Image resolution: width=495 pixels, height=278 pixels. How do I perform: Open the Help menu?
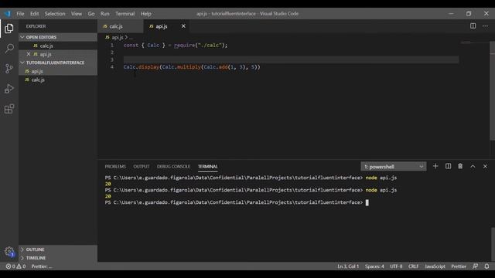pos(146,14)
